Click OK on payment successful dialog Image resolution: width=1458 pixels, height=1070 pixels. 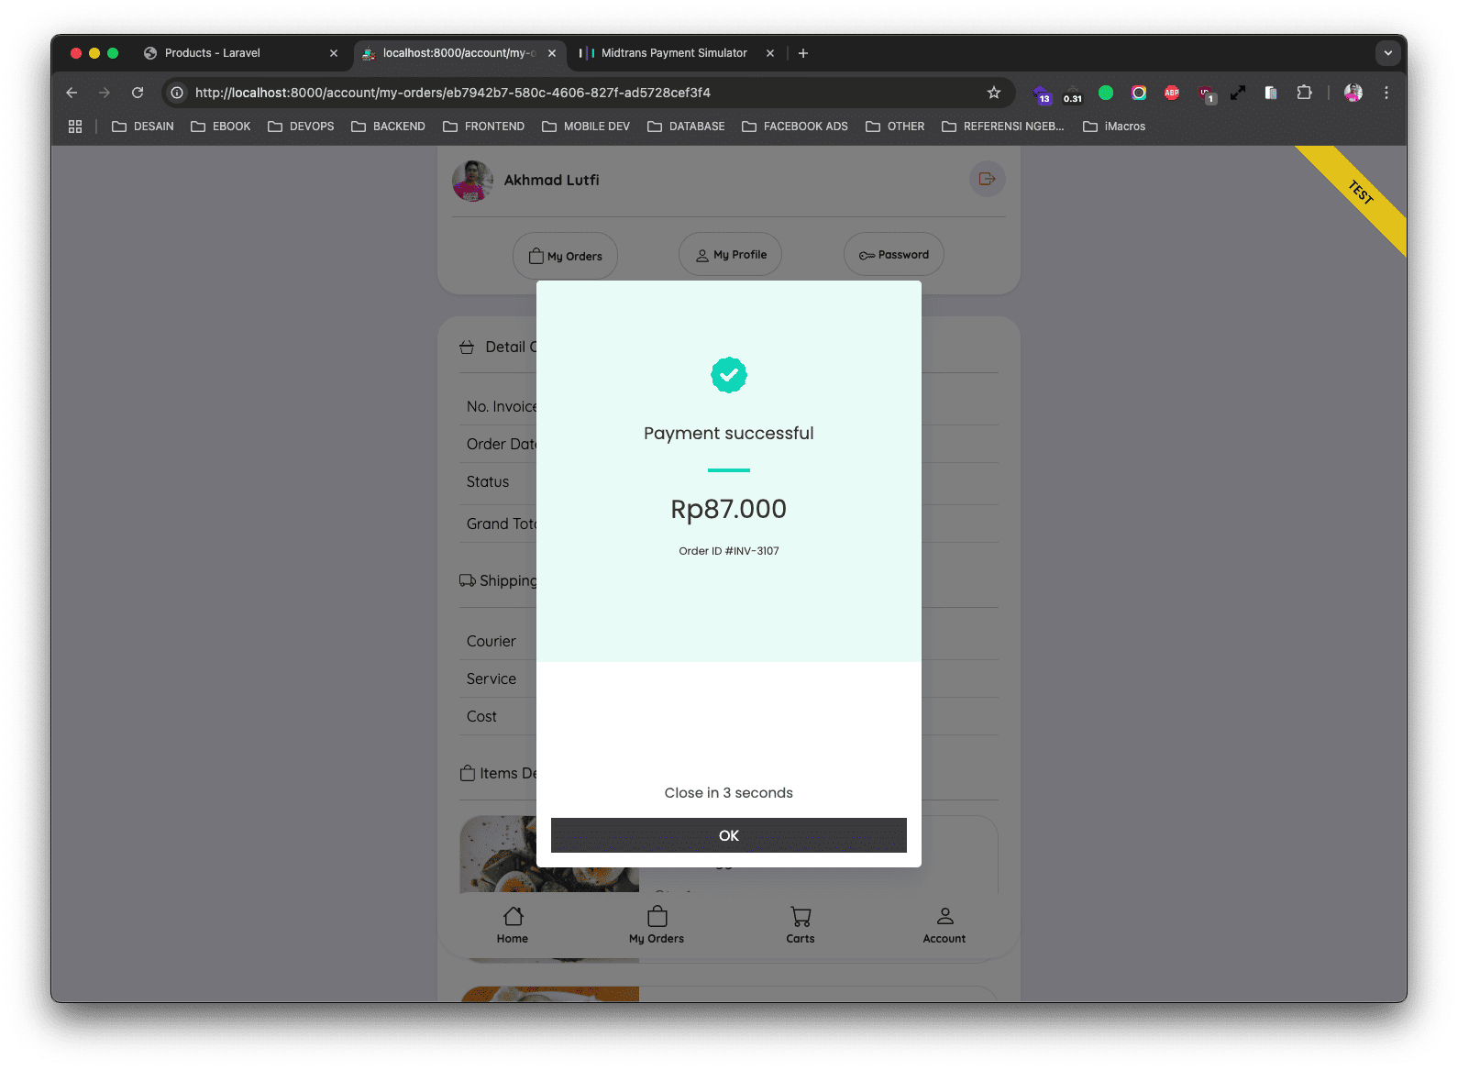(x=728, y=835)
